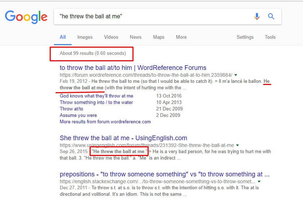Select the News tab

coord(136,37)
